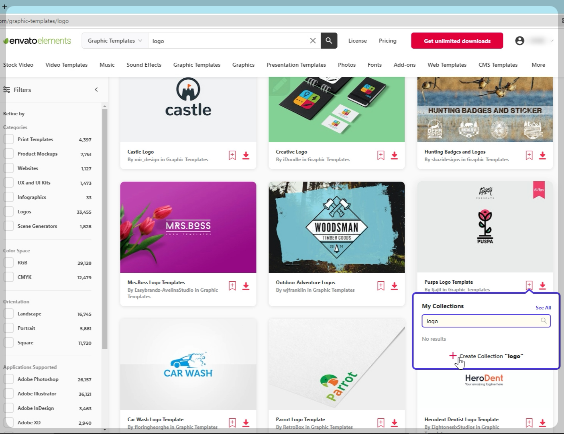Viewport: 564px width, 434px height.
Task: Open the Graphic Templates search category dropdown
Action: pos(115,41)
